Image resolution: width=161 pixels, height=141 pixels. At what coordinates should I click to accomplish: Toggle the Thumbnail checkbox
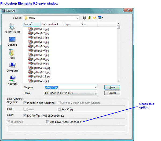8,122
